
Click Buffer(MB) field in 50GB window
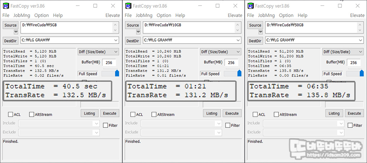coord(354,63)
